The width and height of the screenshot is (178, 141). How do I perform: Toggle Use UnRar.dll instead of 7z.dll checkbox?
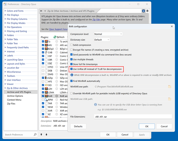pos(71,69)
